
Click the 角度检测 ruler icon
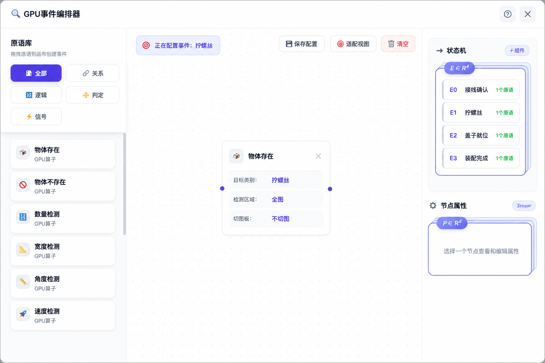tap(23, 282)
